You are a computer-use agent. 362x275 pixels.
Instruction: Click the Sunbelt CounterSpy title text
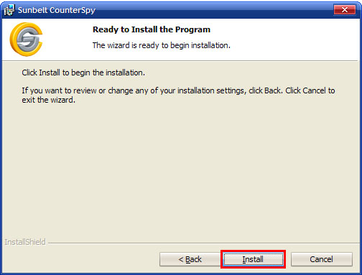pyautogui.click(x=57, y=10)
